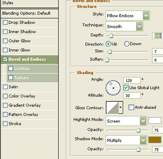Screen dimensions: 163x159
Task: Click the Highlight Opacity slider handle
Action: (138, 130)
